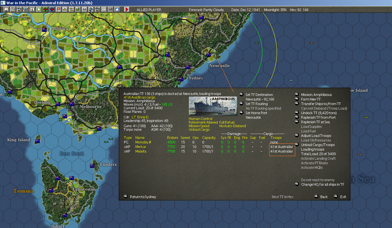Click Forecast: Partly Cloudy text

207,10
